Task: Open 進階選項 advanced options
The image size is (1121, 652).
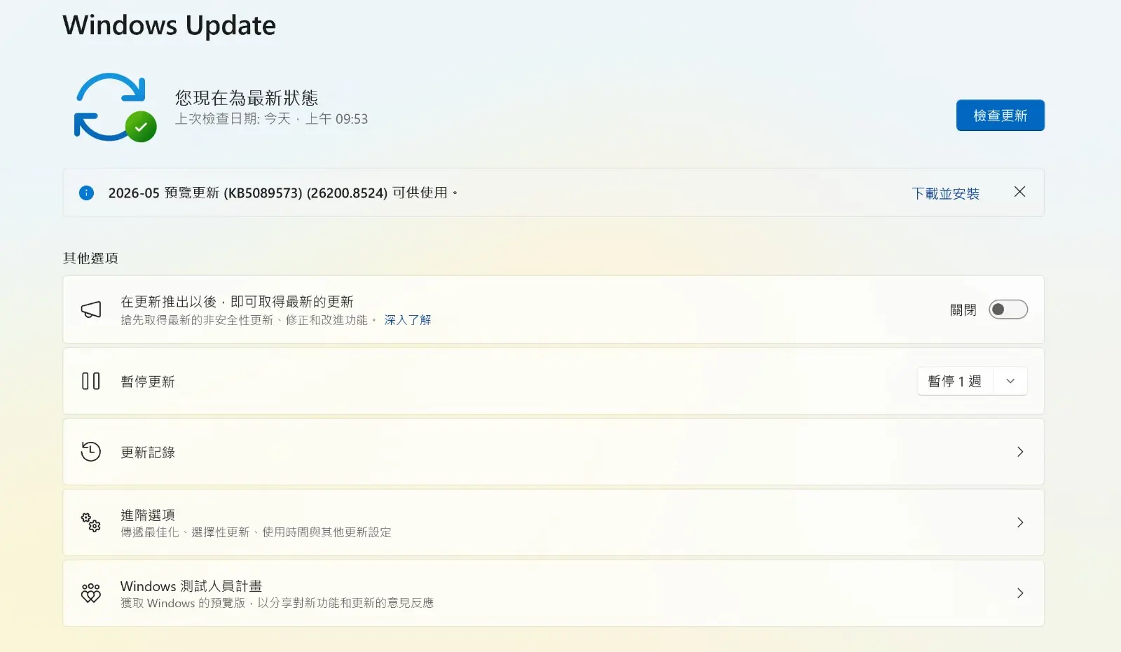Action: 553,522
